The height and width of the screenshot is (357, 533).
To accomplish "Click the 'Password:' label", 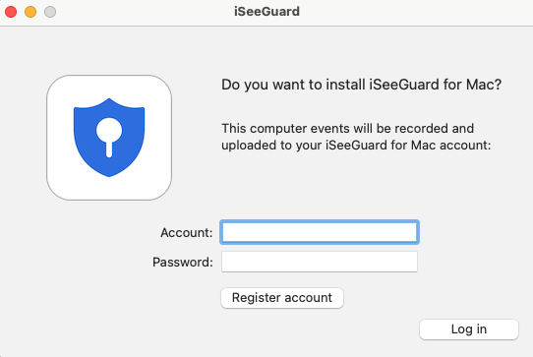I will (183, 263).
